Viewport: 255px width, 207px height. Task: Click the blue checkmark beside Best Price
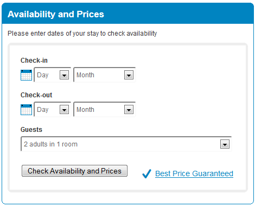click(x=146, y=173)
